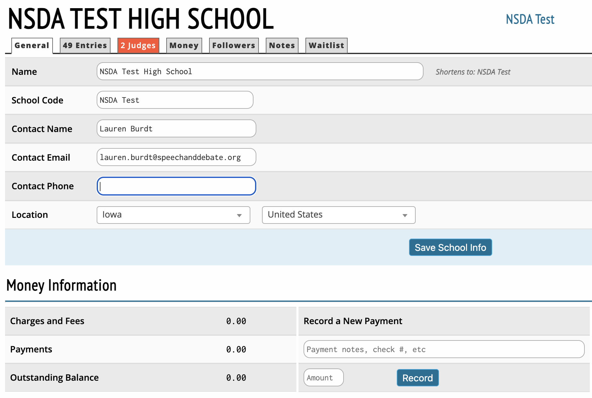Click the Save School Info button

(450, 247)
